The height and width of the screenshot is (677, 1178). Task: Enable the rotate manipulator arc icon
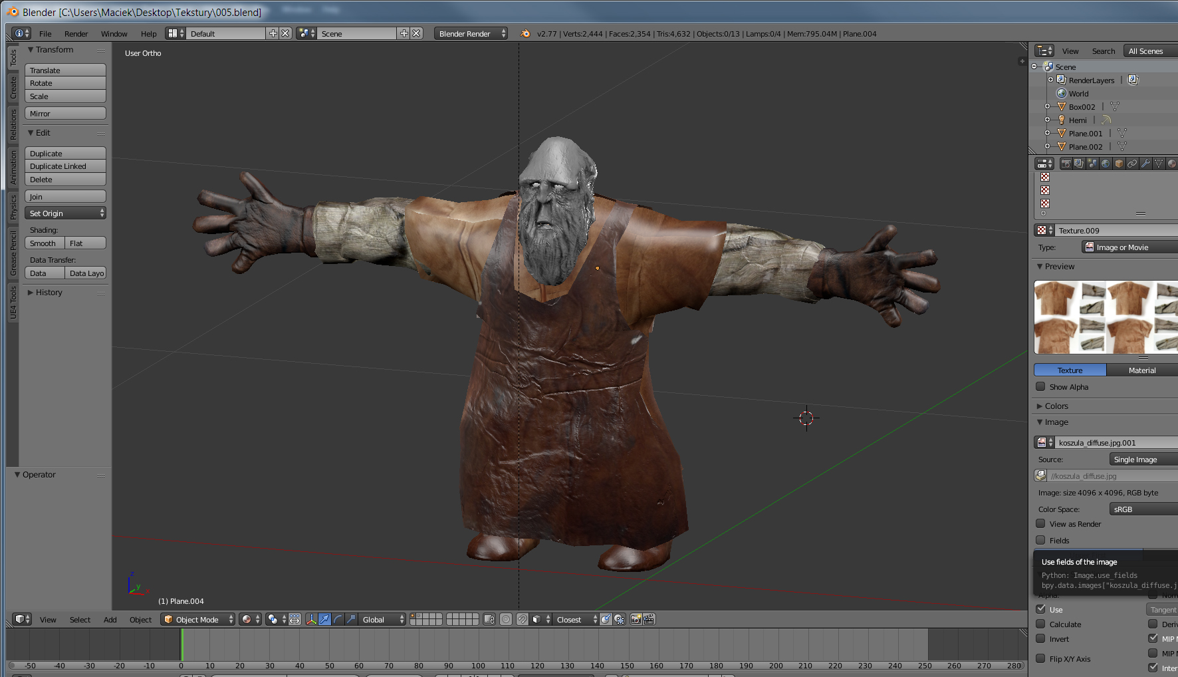point(338,619)
